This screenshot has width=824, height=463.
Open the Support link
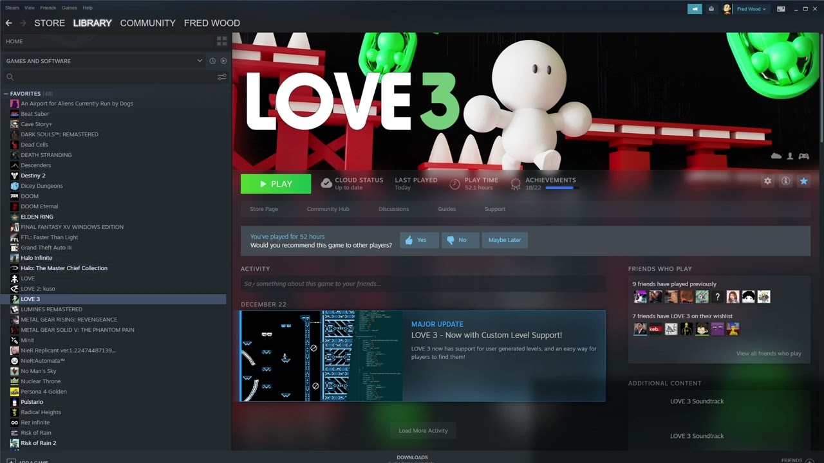[495, 209]
